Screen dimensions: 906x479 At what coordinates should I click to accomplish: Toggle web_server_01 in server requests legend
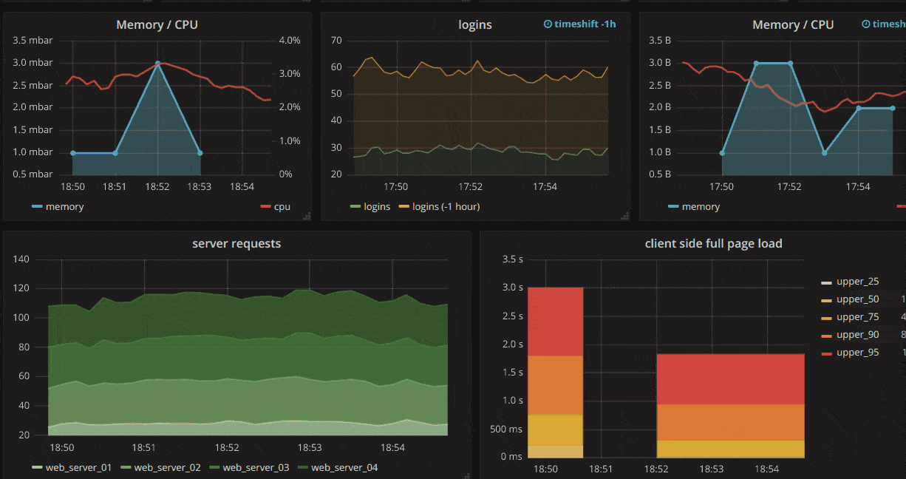78,467
